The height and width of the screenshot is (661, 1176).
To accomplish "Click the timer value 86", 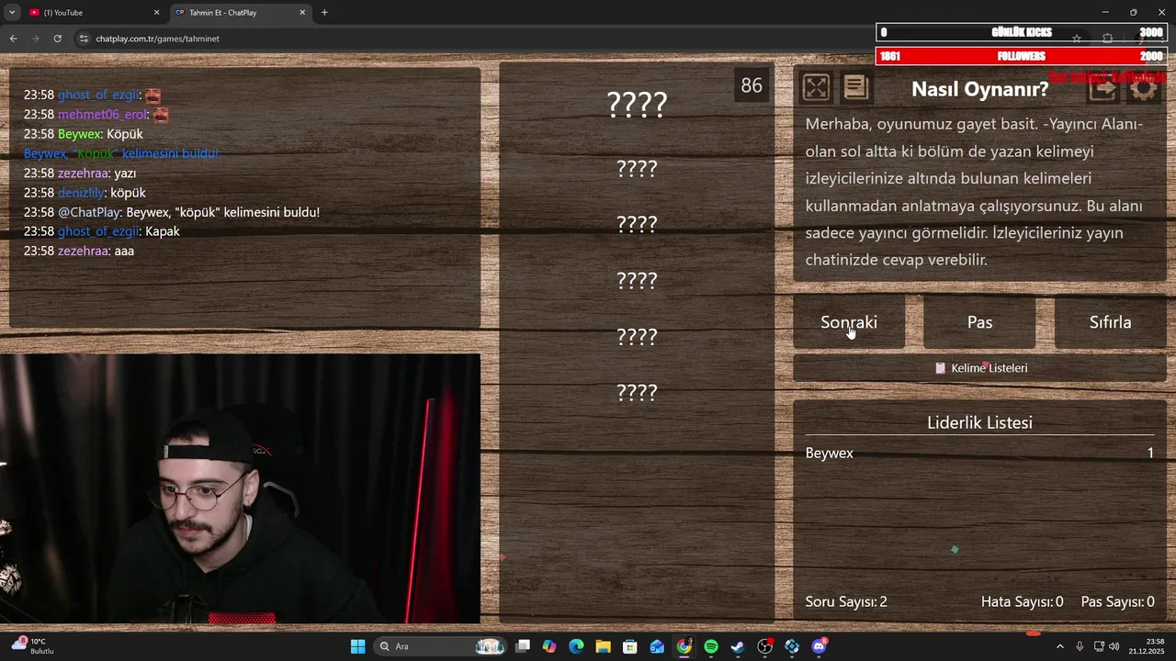I will click(x=752, y=85).
